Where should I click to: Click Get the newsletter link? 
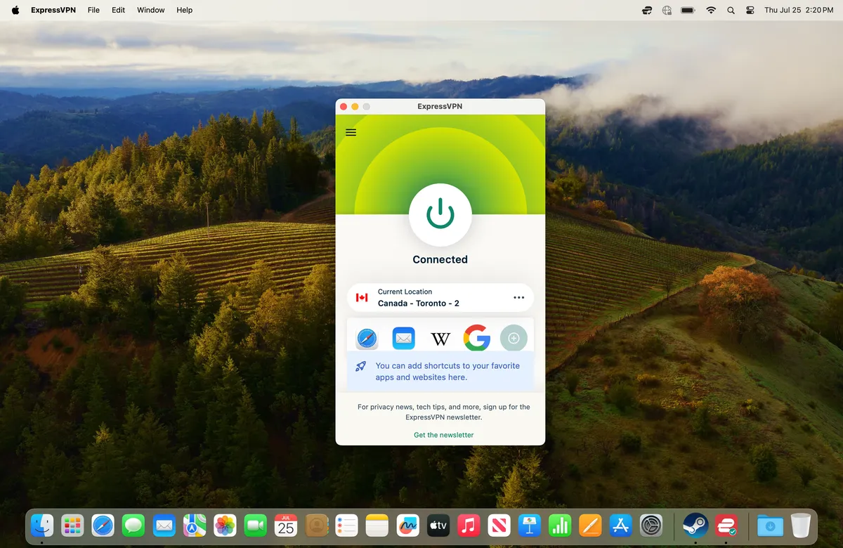click(x=444, y=435)
